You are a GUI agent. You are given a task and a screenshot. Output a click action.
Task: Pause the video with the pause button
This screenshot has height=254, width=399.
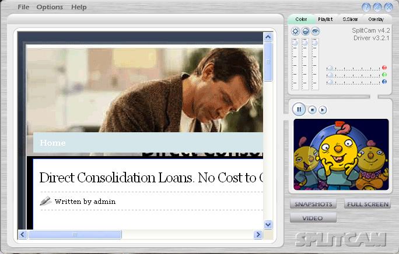(299, 110)
